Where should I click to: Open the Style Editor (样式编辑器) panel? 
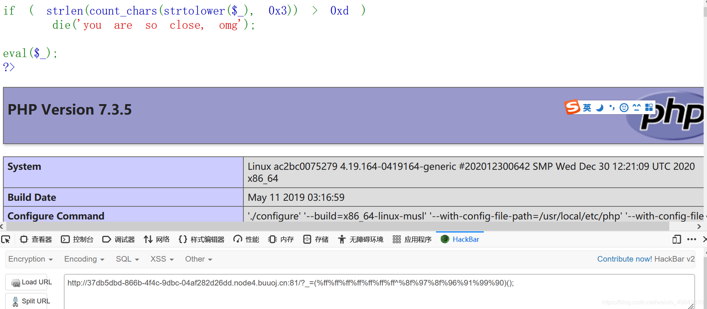coord(202,239)
